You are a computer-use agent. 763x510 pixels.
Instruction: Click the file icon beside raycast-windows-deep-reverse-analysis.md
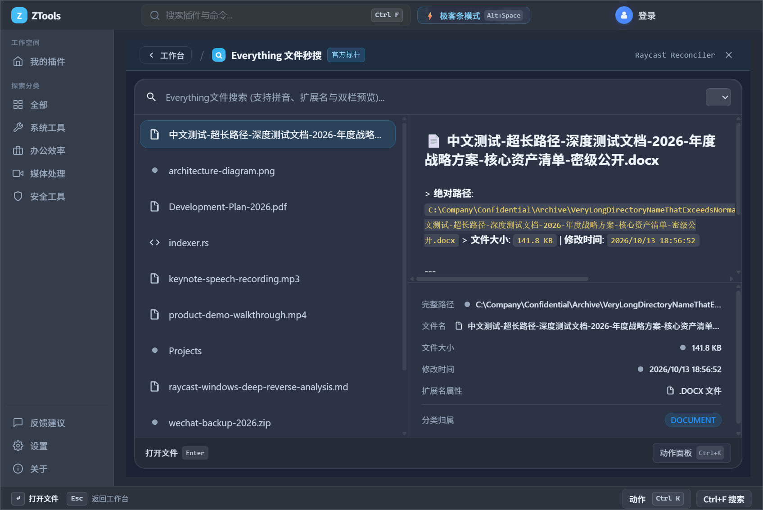coord(154,387)
